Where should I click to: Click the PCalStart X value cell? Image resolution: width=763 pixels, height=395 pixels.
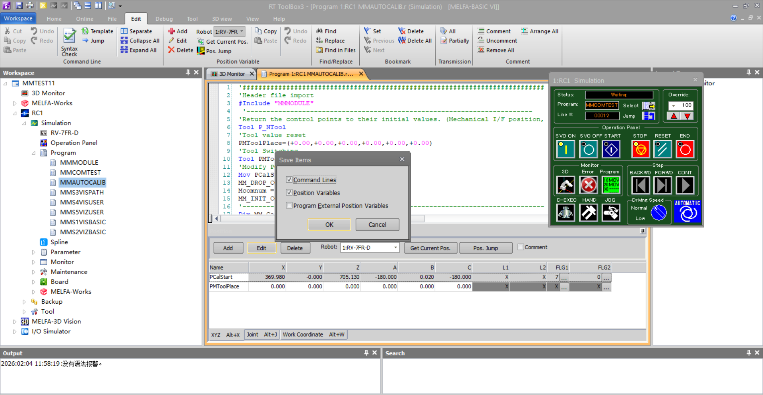267,277
